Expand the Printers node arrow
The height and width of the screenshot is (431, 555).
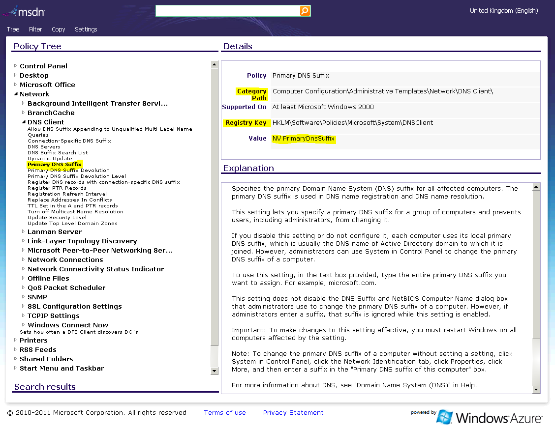click(15, 340)
